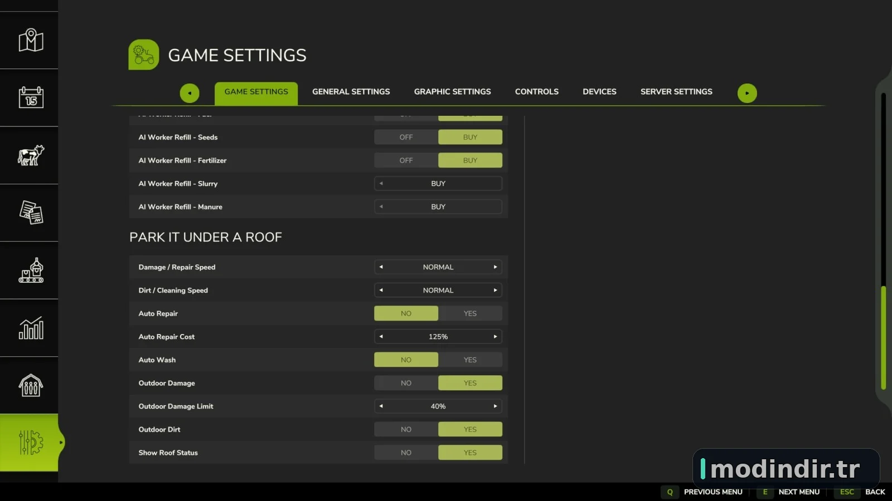Click right arrow of Damage / Repair Speed
Screen dimensions: 892x501
[x=495, y=267]
